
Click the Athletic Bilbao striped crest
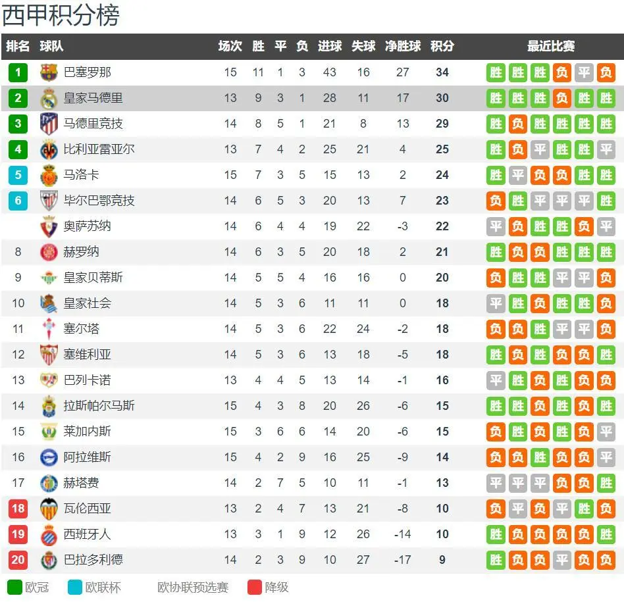pos(49,201)
